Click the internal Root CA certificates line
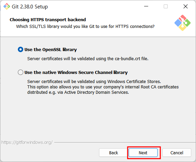Image resolution: width=196 pixels, height=162 pixels. click(x=103, y=87)
